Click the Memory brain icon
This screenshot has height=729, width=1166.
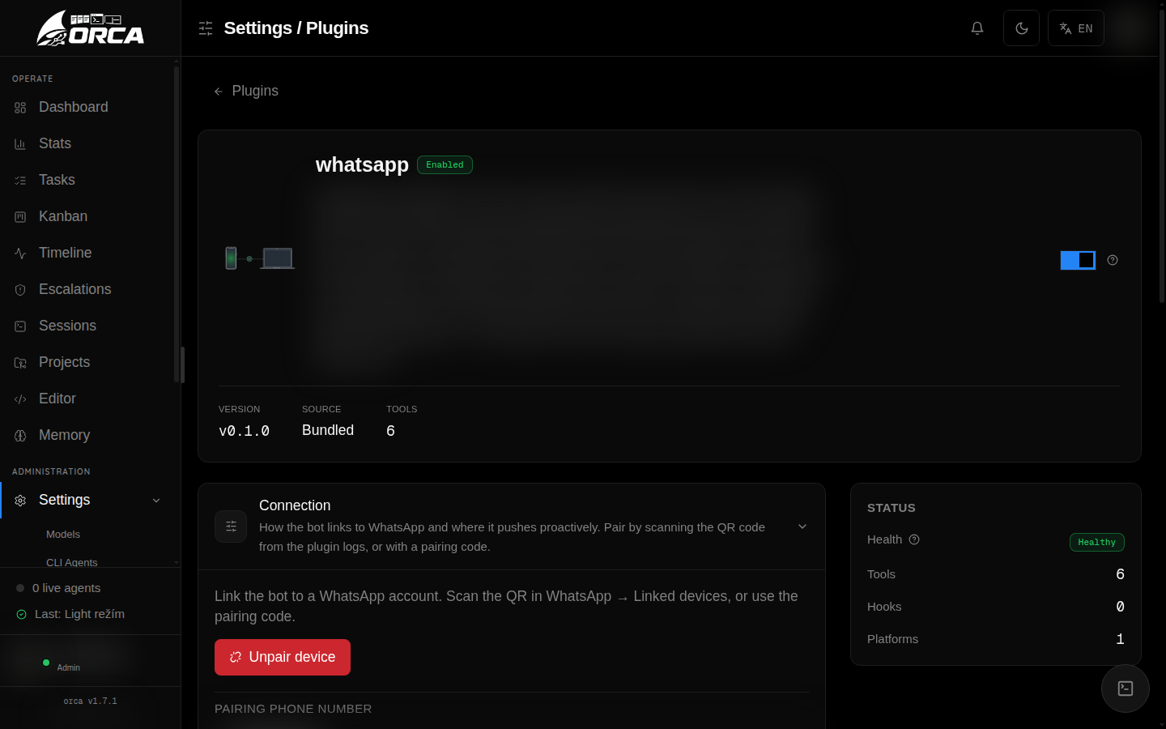tap(20, 436)
